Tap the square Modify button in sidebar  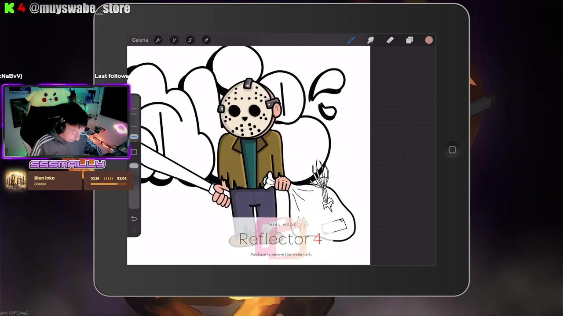134,152
